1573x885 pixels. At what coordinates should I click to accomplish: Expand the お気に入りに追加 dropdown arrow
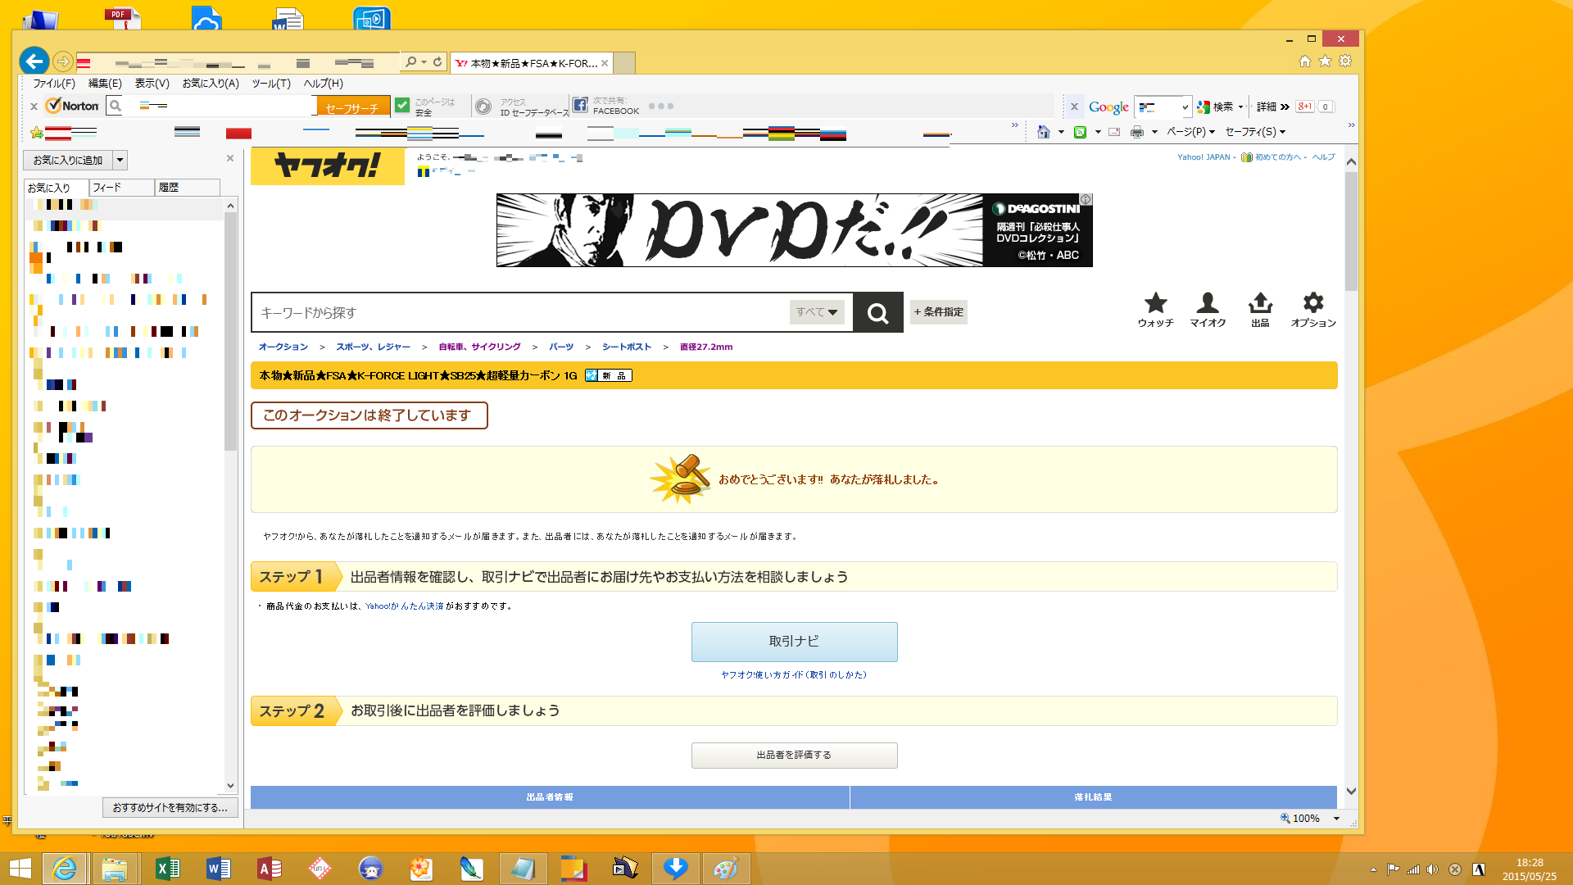(120, 160)
